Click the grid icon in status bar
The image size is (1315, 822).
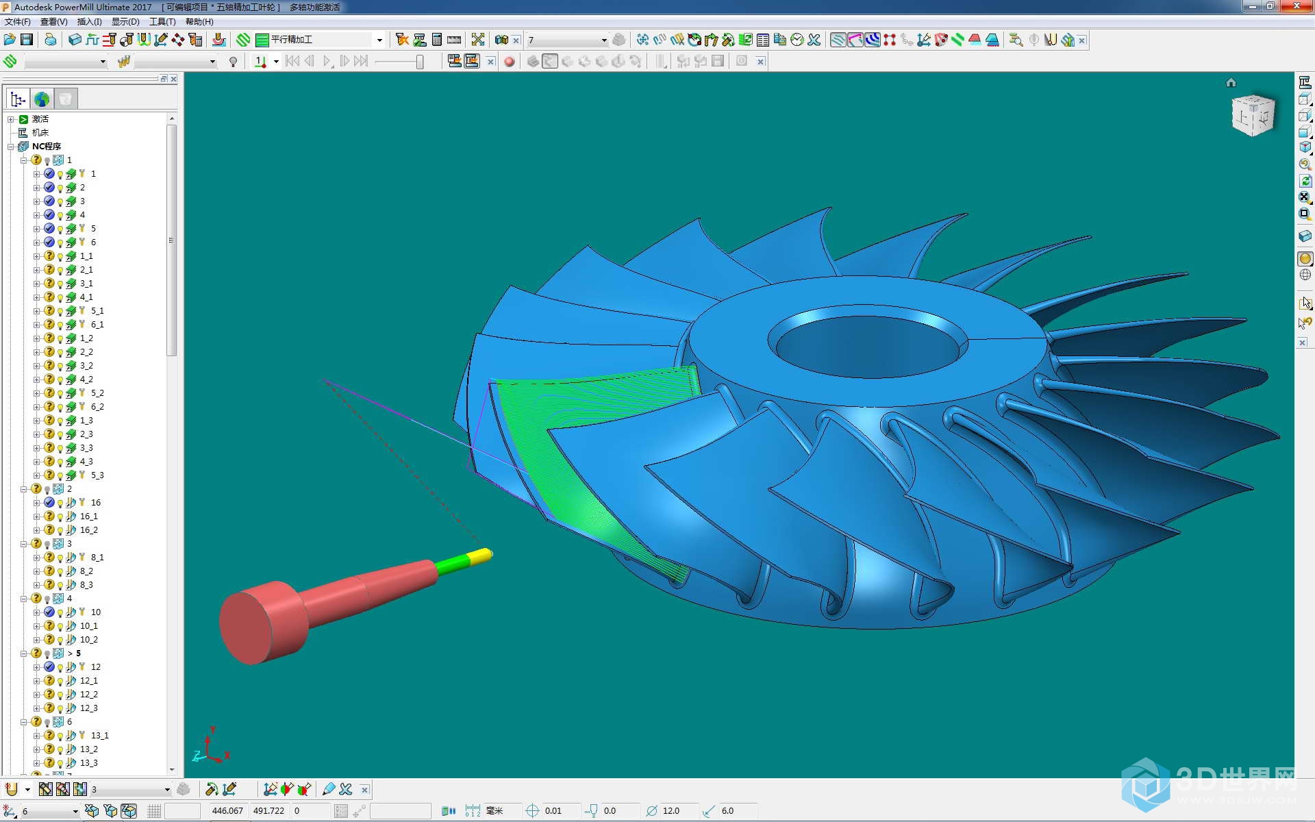click(x=154, y=811)
